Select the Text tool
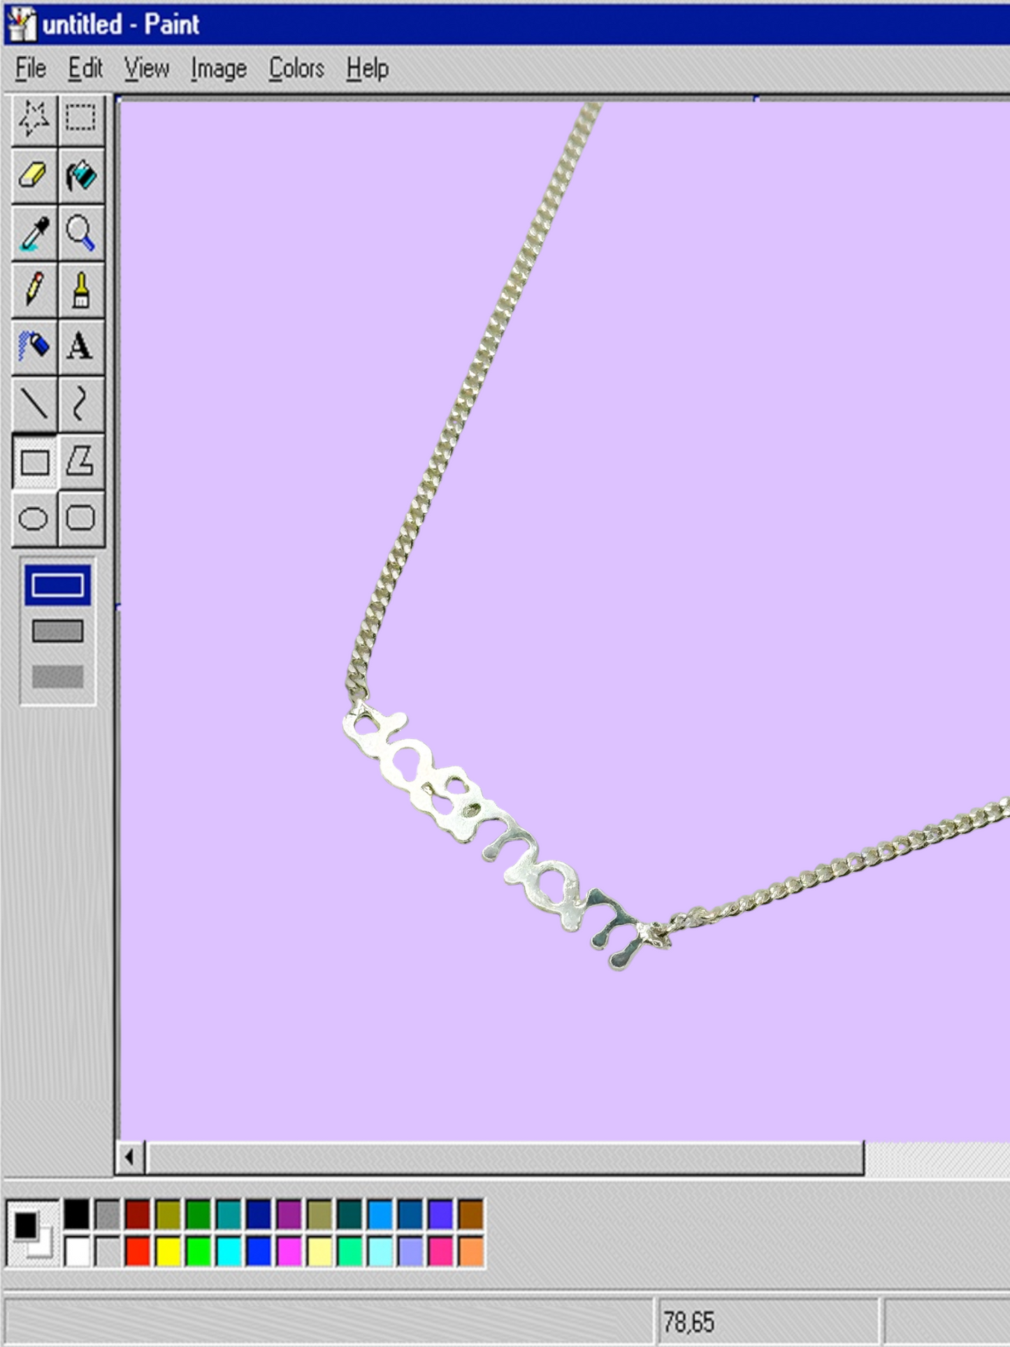 click(81, 347)
